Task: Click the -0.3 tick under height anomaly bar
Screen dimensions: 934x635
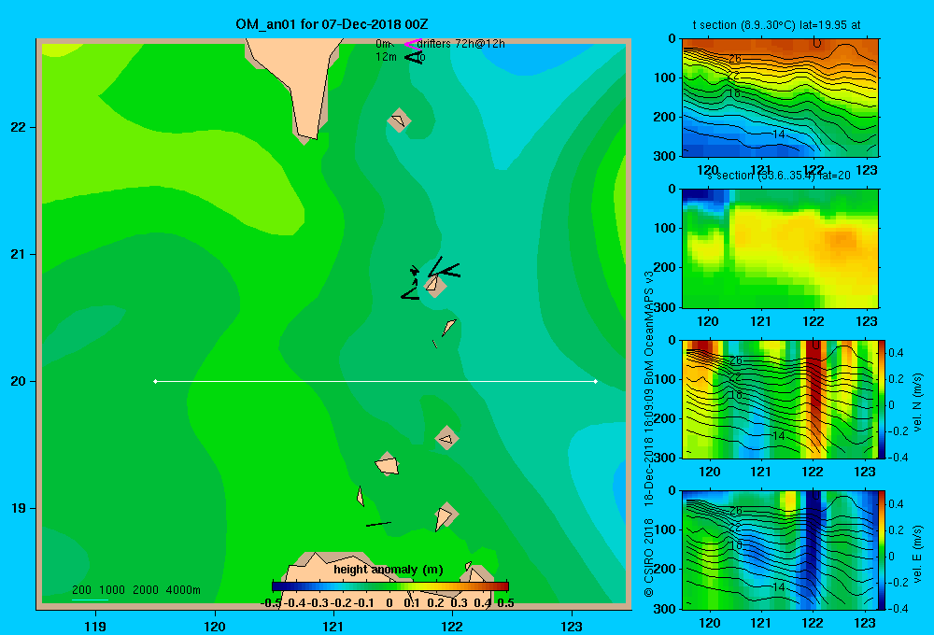Action: tap(317, 603)
